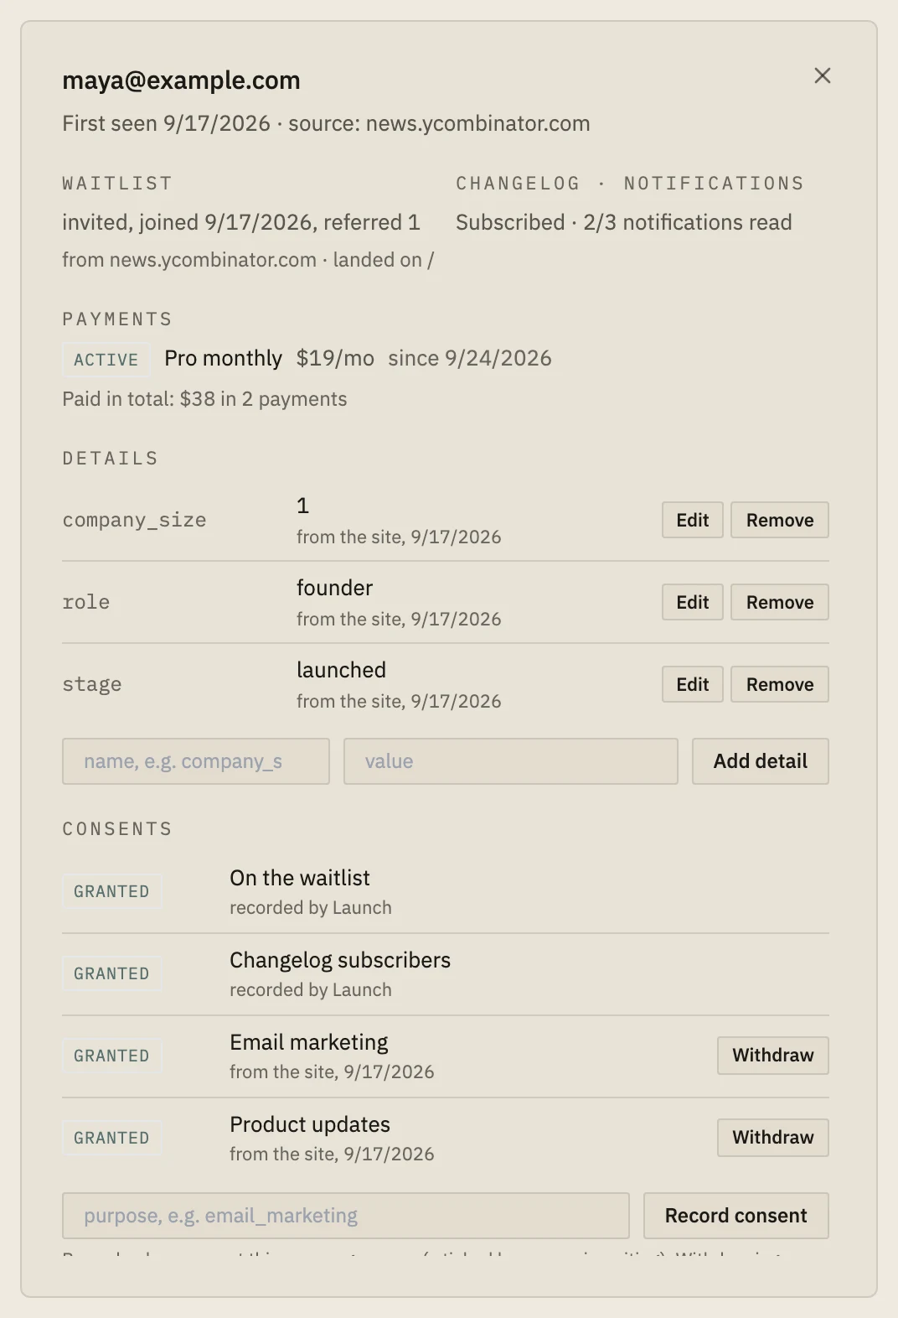Screen dimensions: 898x1318
Task: Edit the company_size detail
Action: coord(693,520)
